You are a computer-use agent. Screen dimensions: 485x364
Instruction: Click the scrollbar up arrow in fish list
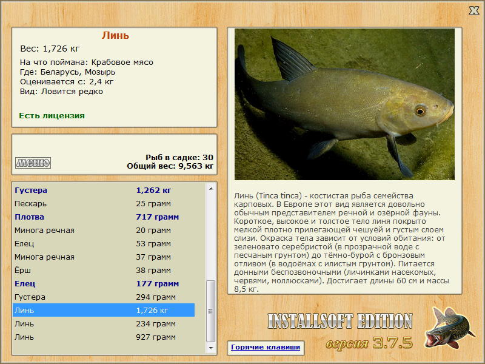tap(211, 189)
